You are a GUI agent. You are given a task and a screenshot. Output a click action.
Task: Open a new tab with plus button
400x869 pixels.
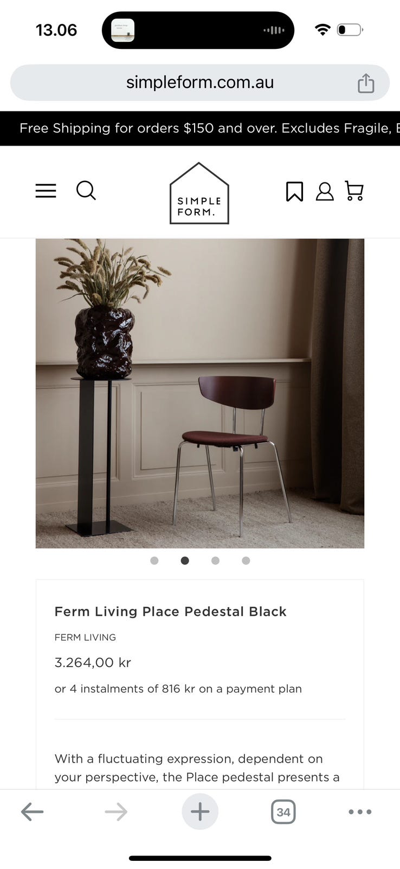click(200, 812)
